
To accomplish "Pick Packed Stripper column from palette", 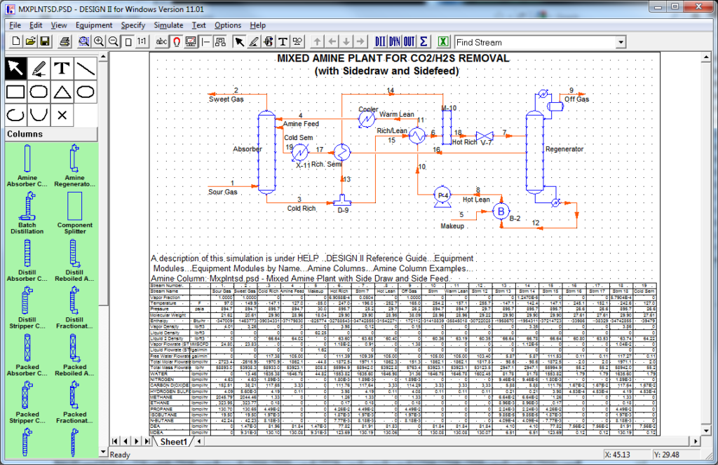I will pyautogui.click(x=27, y=403).
